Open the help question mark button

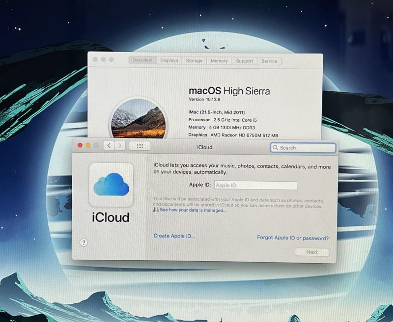pyautogui.click(x=84, y=242)
